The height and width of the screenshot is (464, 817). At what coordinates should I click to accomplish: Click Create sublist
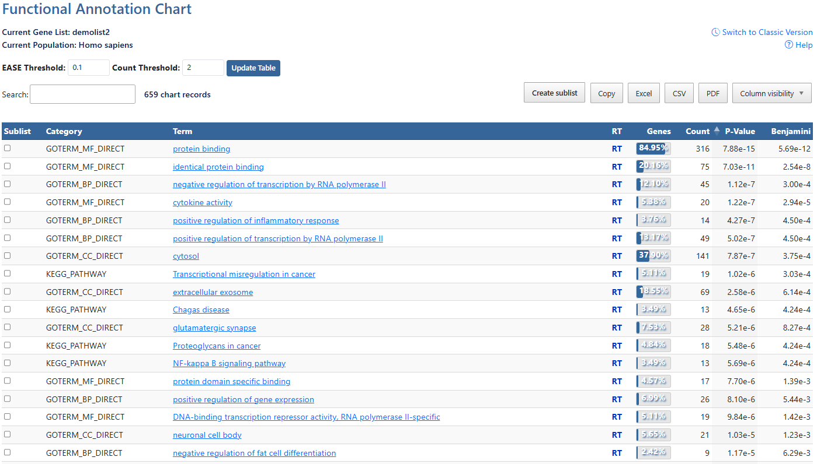point(554,92)
